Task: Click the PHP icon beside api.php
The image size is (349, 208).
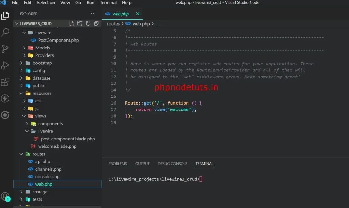Action: coord(30,162)
